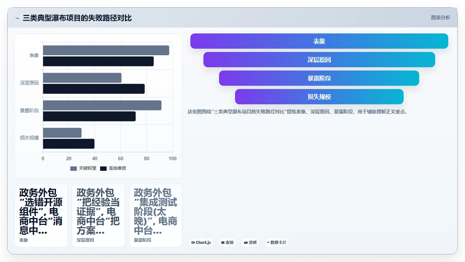Image resolution: width=465 pixels, height=262 pixels.
Task: Click the 损失规模 y-axis label
Action: pyautogui.click(x=29, y=138)
